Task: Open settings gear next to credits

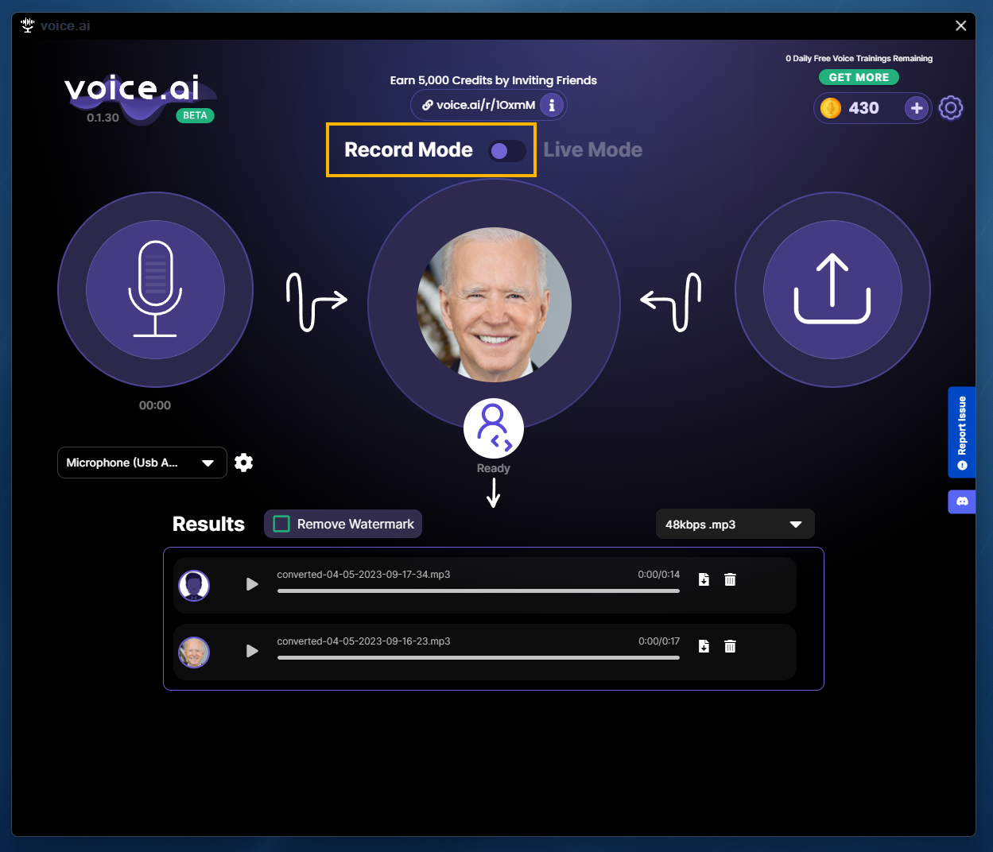Action: click(951, 108)
